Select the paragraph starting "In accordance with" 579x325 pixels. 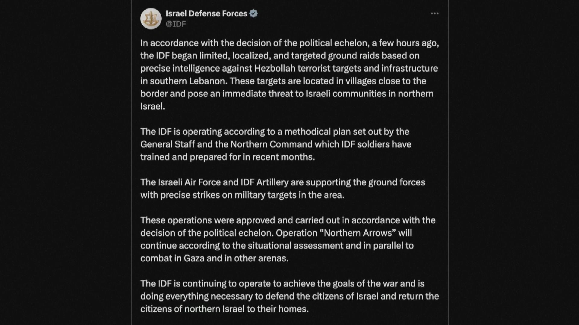290,75
